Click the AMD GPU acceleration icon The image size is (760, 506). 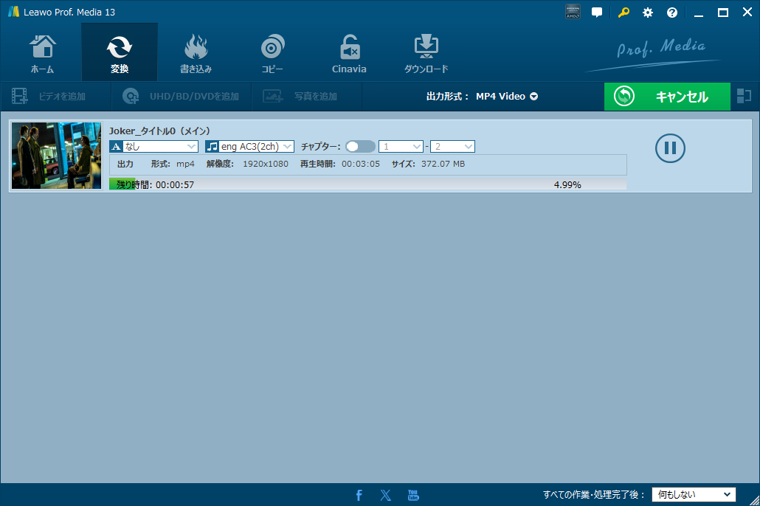coord(573,12)
